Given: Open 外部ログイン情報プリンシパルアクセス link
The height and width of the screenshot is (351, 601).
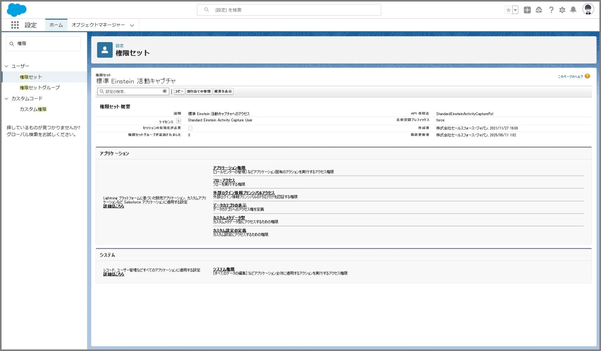Looking at the screenshot, I should [244, 193].
